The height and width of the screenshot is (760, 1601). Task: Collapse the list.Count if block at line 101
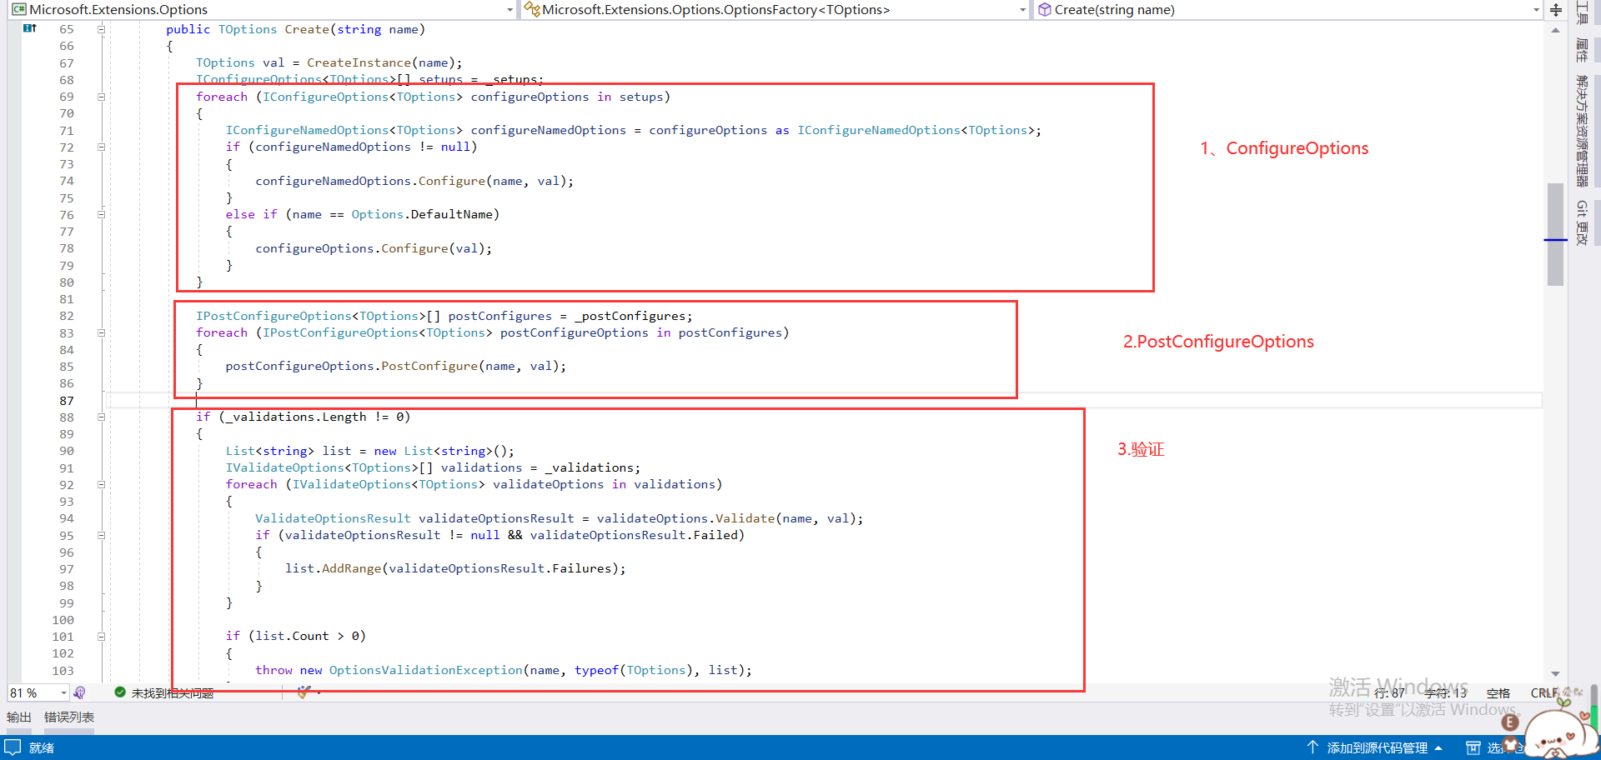(x=102, y=637)
